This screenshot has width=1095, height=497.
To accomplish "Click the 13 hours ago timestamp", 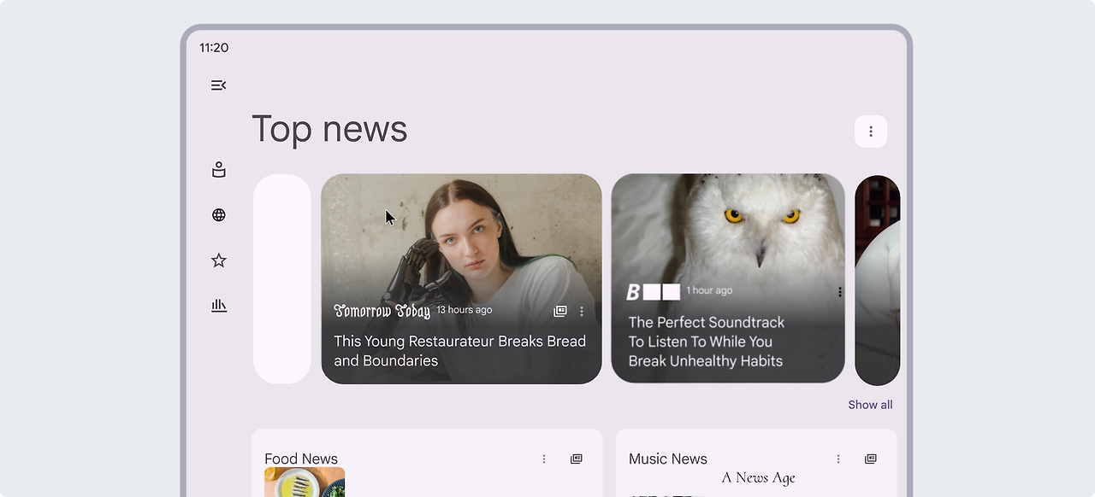I will [x=465, y=310].
